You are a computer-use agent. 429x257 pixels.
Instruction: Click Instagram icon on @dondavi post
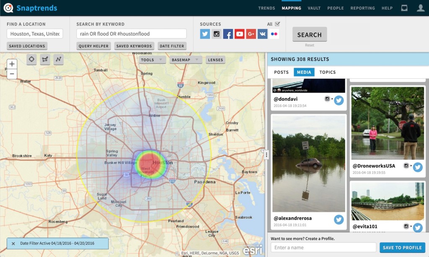(x=327, y=99)
